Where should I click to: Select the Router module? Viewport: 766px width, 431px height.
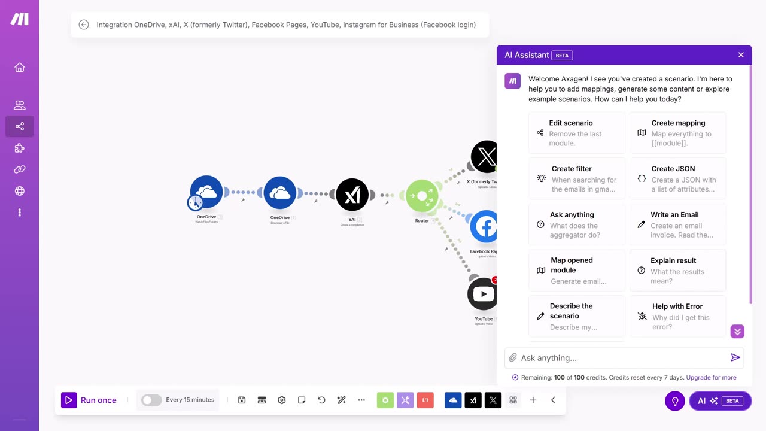pyautogui.click(x=422, y=196)
